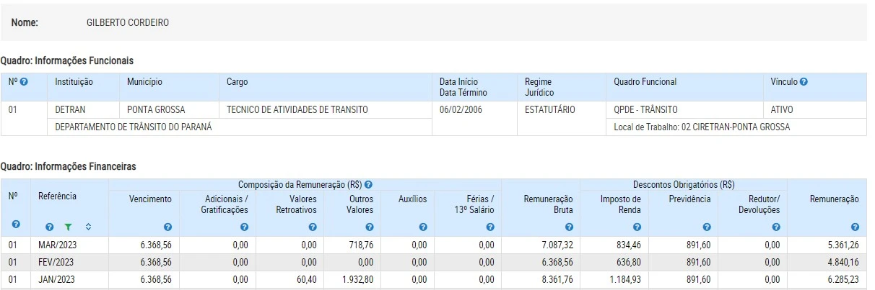Click the Imposto de Renda help icon

click(637, 227)
